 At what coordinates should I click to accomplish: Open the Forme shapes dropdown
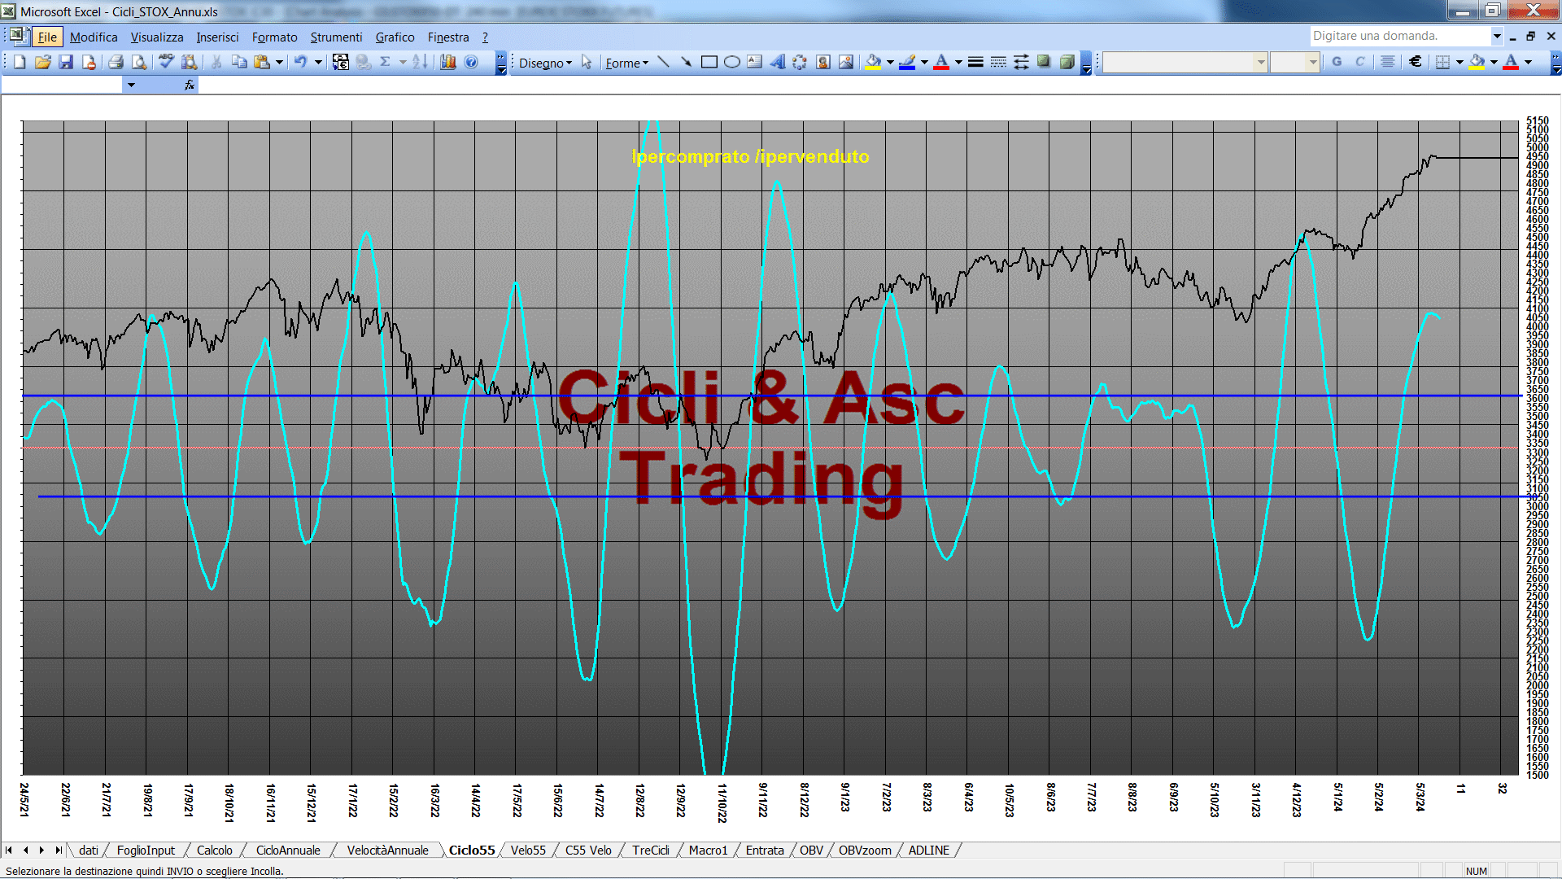click(626, 63)
